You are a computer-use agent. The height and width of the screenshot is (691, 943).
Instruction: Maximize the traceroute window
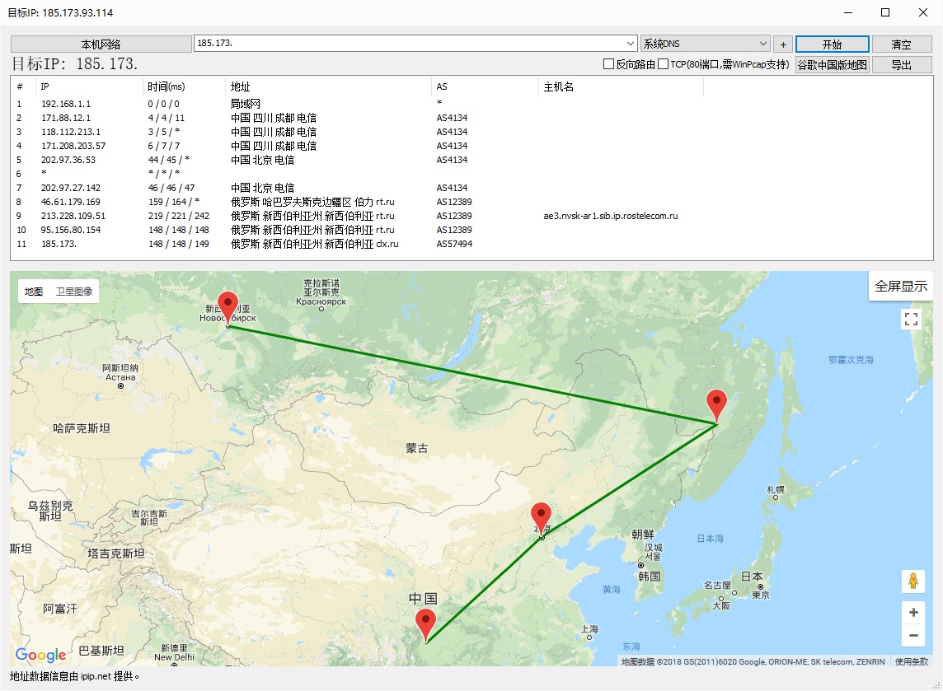(x=885, y=12)
